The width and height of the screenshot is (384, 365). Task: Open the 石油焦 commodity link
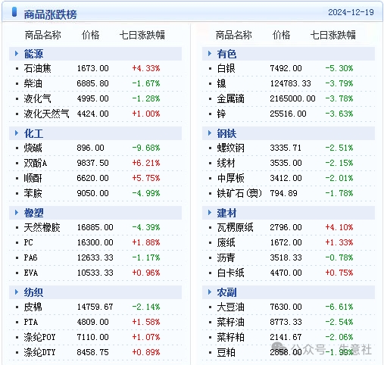37,68
